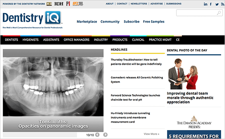Open the LinkedIn social icon
This screenshot has height=139, width=225.
(x=206, y=4)
